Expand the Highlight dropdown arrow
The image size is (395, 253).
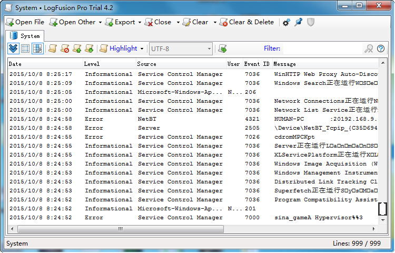(142, 48)
